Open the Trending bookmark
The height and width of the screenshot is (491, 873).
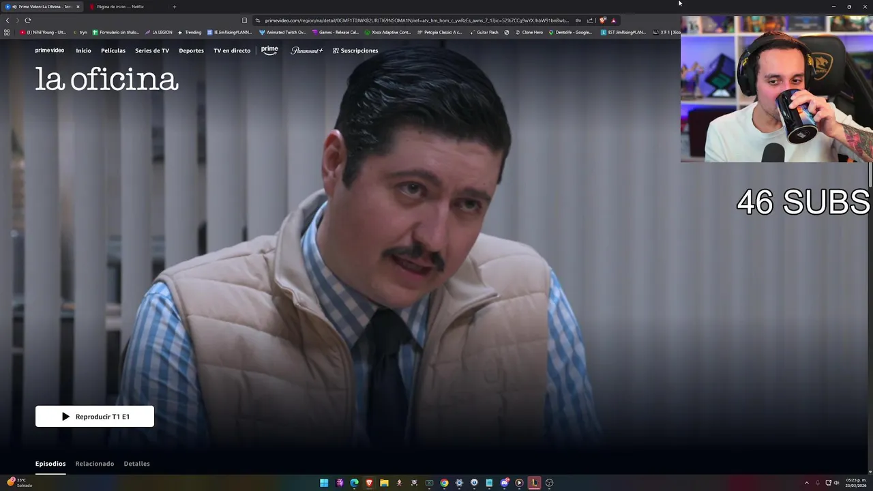(190, 32)
